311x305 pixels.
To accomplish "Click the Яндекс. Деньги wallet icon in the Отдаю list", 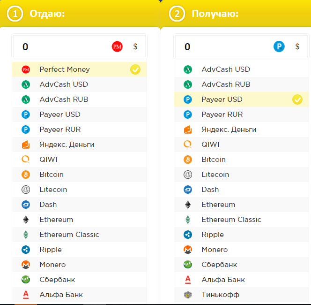I will (x=26, y=145).
